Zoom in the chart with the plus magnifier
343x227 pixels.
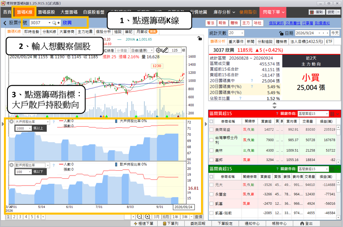[148, 217]
